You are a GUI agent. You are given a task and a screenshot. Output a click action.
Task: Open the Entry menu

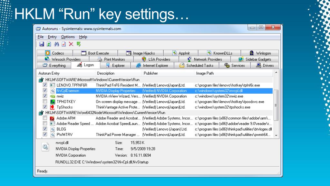[52, 37]
